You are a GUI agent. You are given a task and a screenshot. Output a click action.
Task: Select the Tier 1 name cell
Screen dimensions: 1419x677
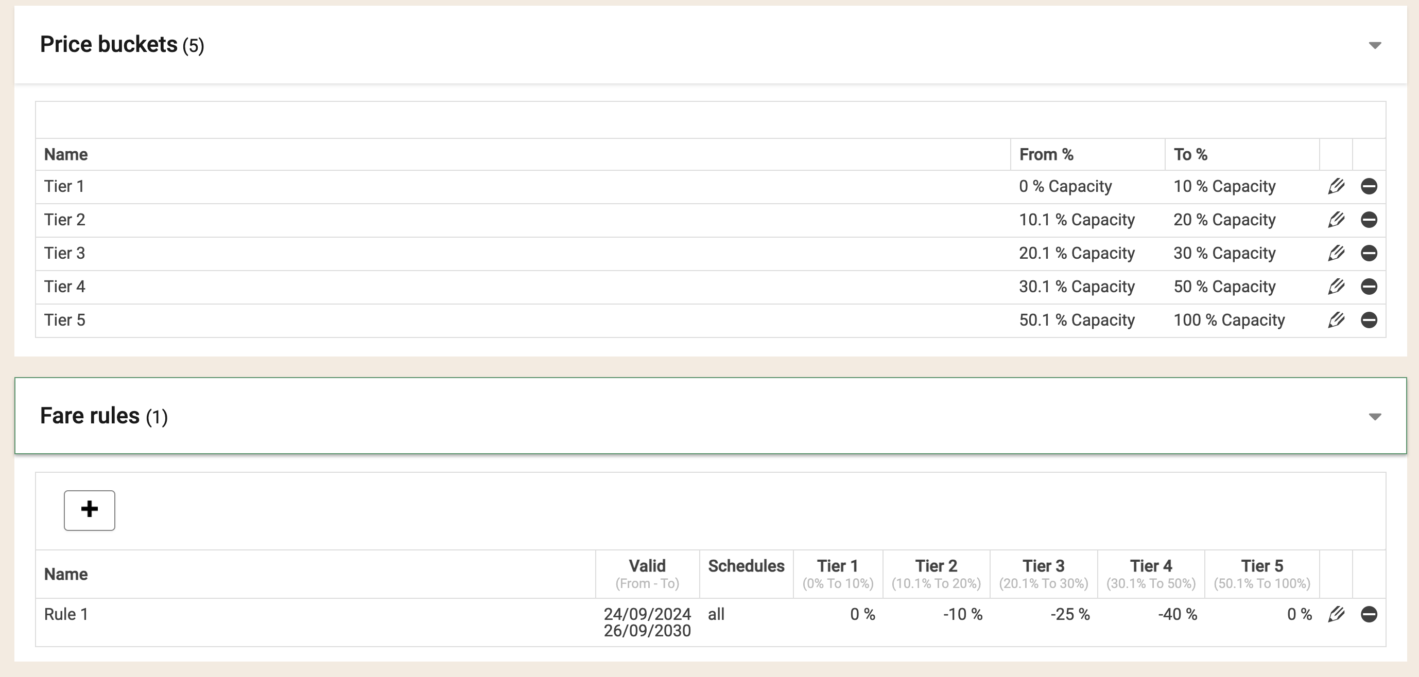click(523, 187)
